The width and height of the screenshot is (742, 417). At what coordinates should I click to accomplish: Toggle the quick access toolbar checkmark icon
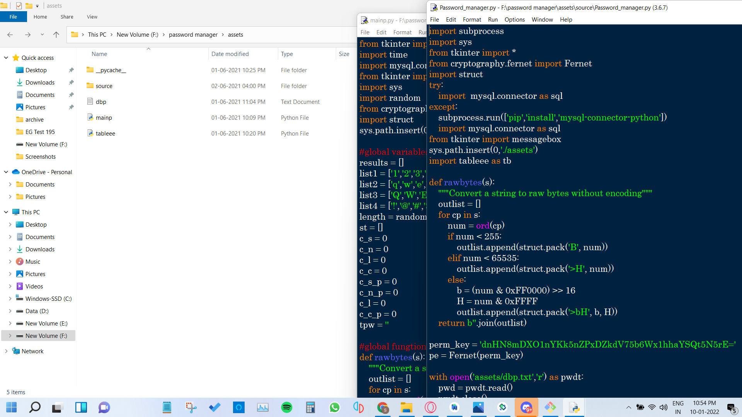click(19, 6)
